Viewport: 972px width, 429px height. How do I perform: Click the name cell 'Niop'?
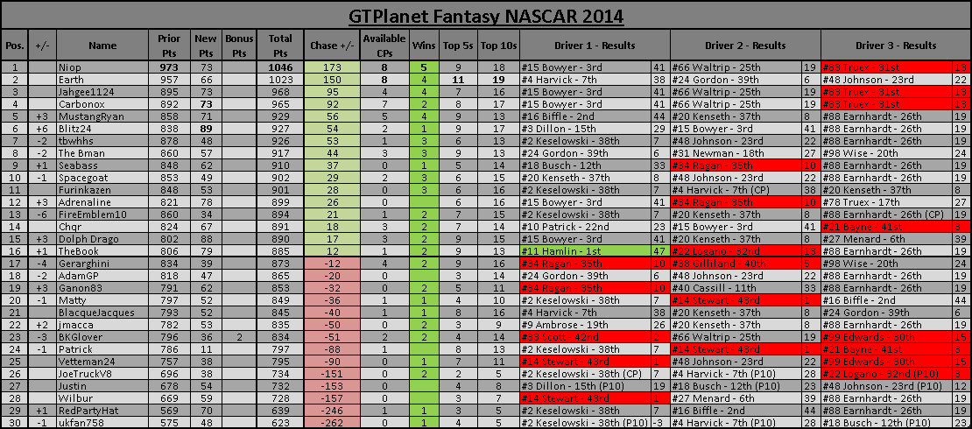coord(102,67)
